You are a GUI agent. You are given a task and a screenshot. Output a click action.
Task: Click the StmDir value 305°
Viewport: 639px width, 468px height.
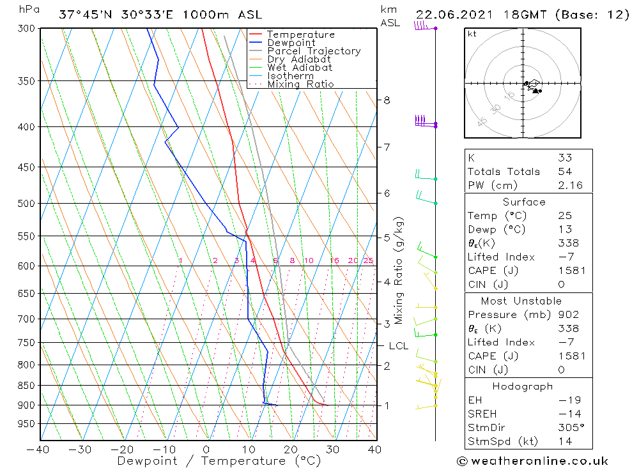pos(571,428)
